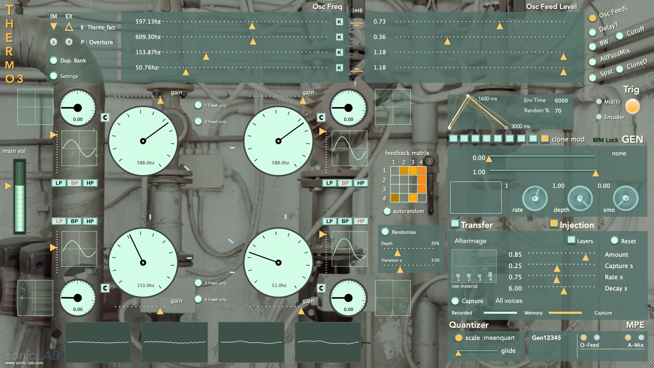
Task: Click the rate knob
Action: (535, 198)
